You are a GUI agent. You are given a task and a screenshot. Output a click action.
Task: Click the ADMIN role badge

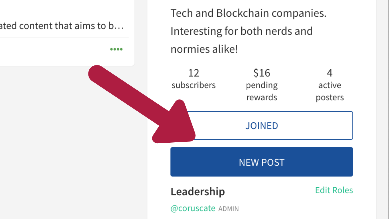coord(229,209)
